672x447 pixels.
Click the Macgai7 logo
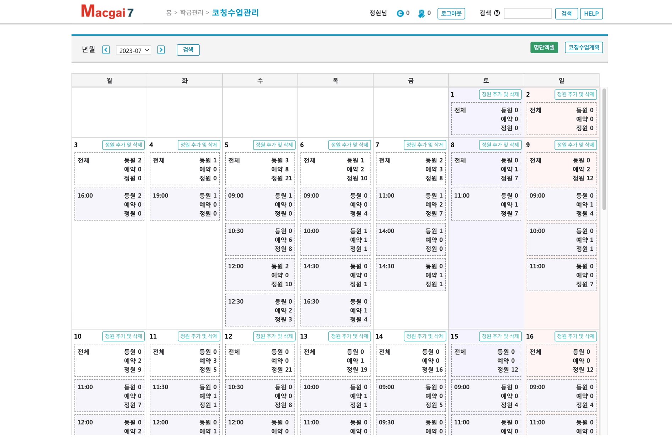pos(107,12)
